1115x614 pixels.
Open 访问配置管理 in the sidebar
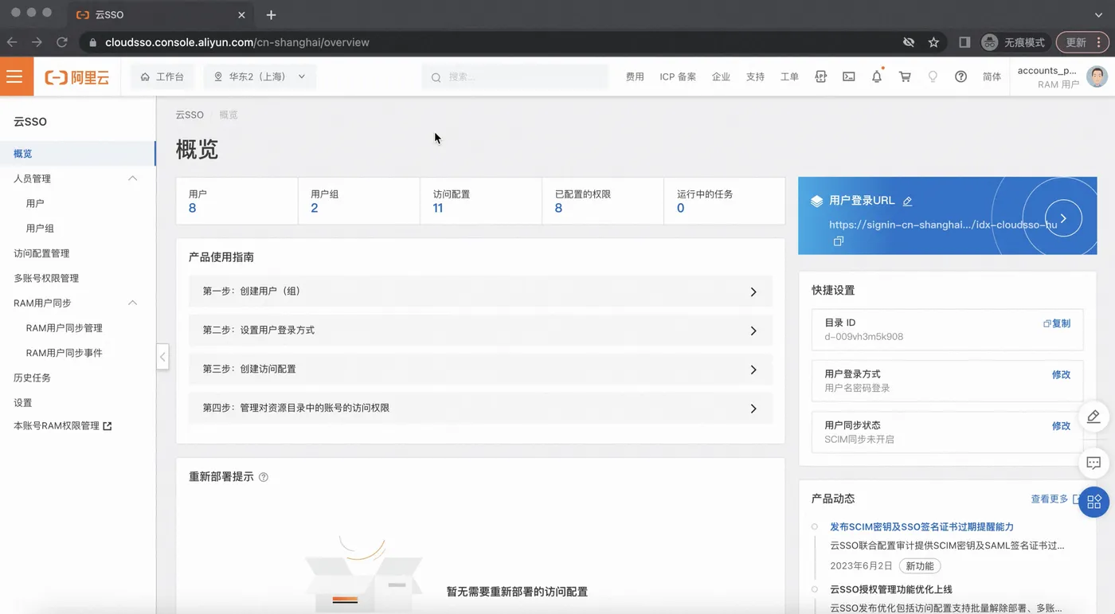pos(41,253)
